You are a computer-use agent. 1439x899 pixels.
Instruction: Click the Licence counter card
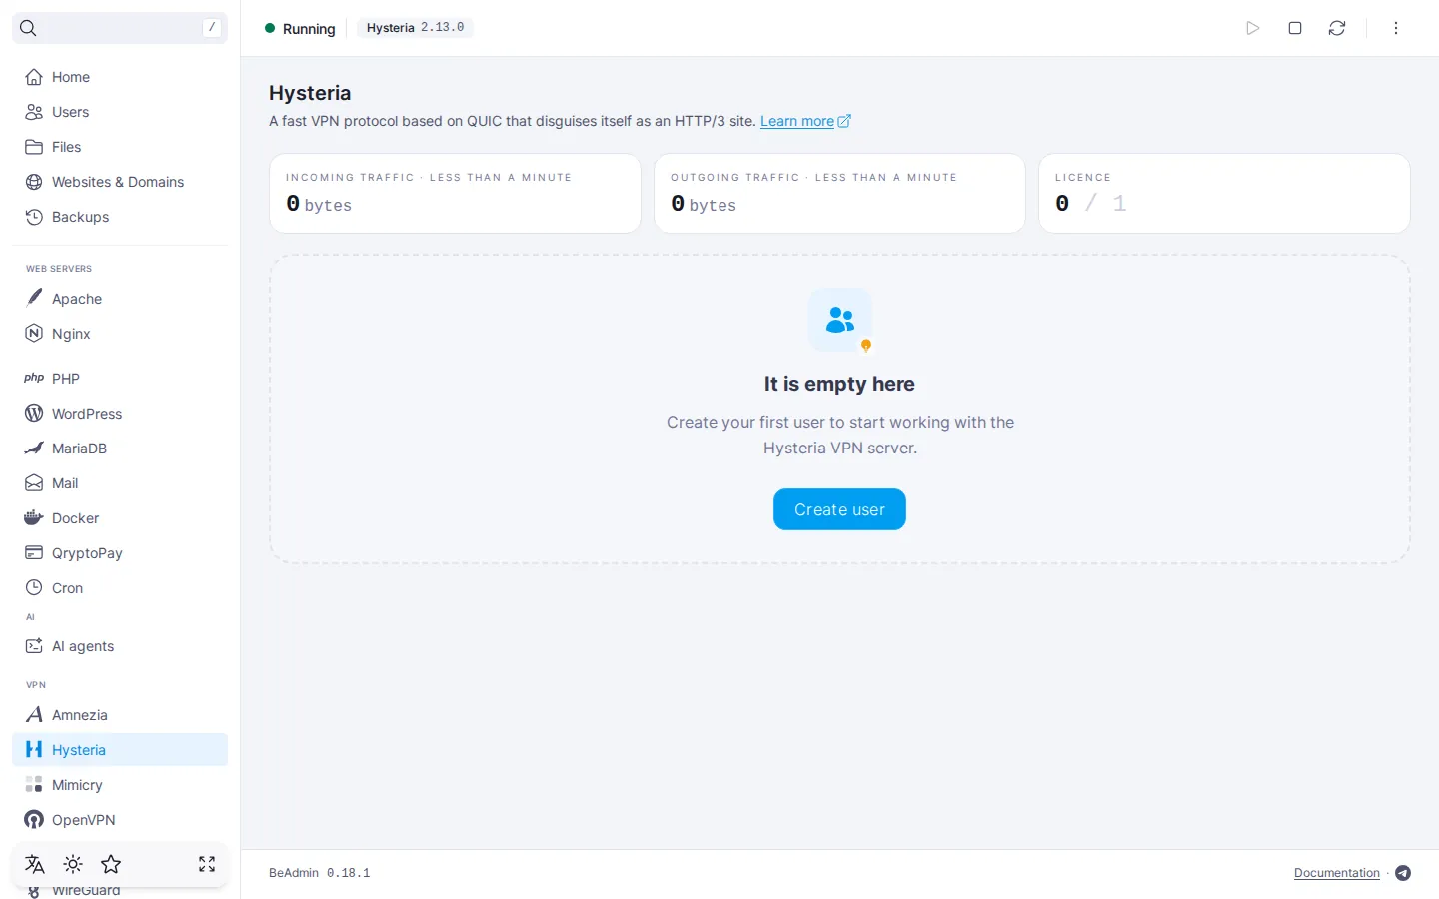point(1224,193)
